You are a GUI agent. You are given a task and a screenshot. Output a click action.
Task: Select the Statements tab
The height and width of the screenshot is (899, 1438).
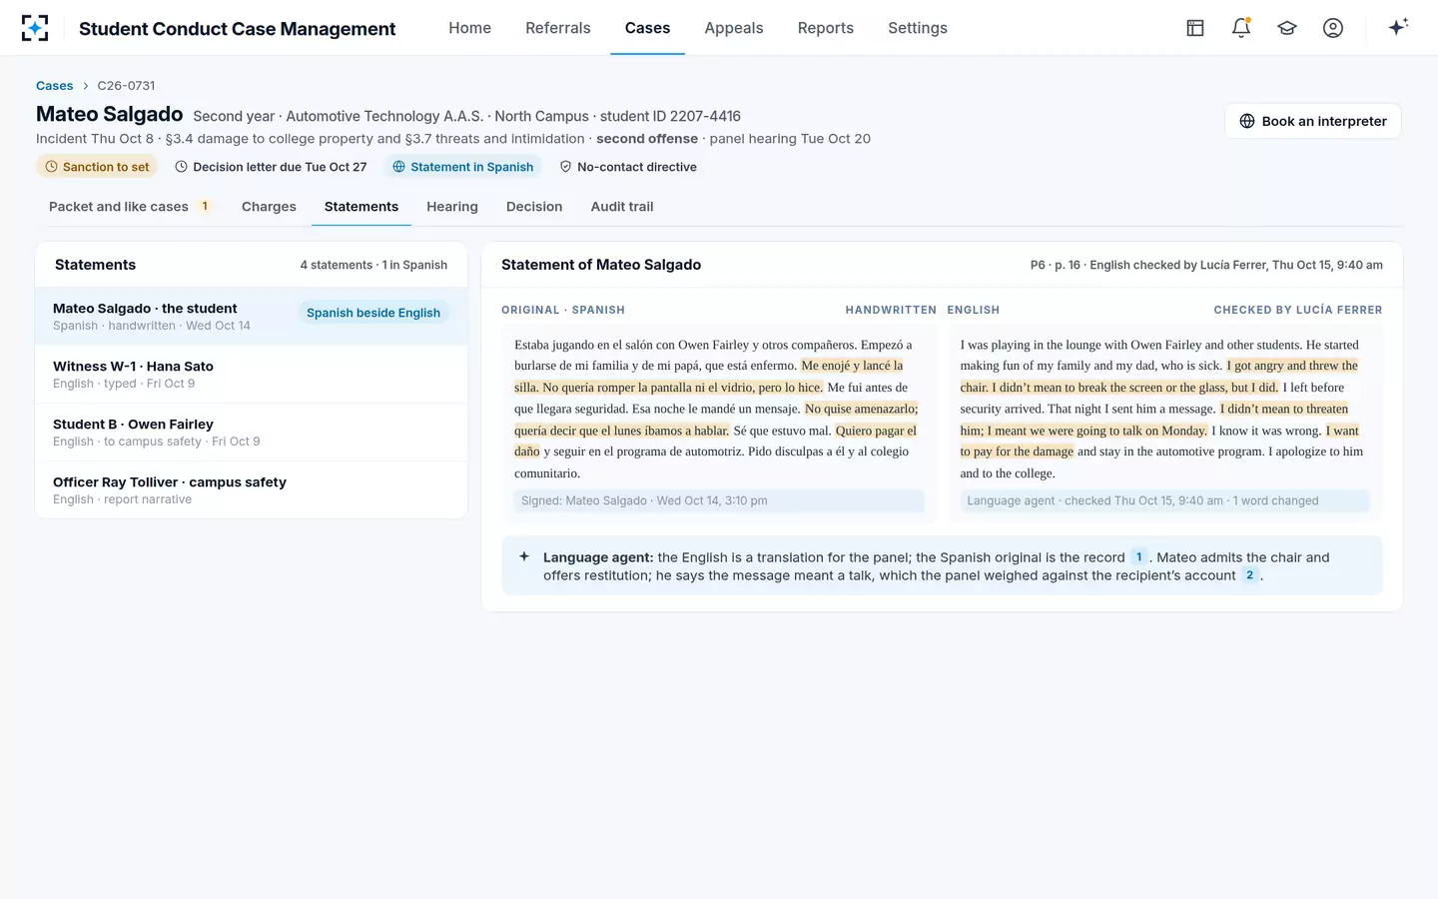point(361,207)
